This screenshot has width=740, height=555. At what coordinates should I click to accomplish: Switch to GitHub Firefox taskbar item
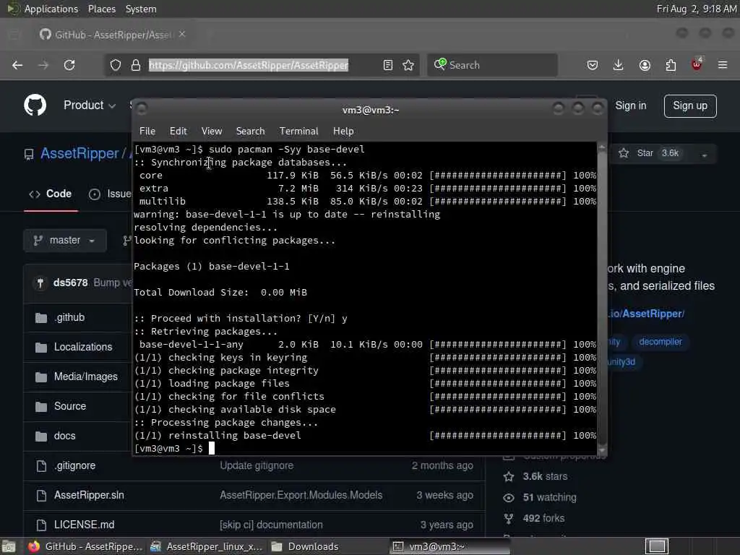click(85, 546)
